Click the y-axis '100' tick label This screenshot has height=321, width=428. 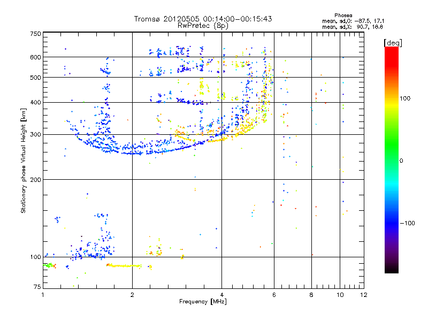35,257
